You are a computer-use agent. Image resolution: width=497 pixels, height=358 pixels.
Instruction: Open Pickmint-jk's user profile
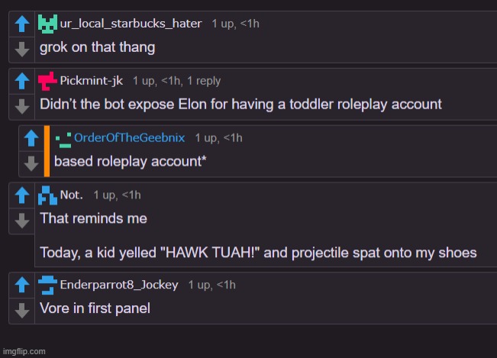[91, 81]
